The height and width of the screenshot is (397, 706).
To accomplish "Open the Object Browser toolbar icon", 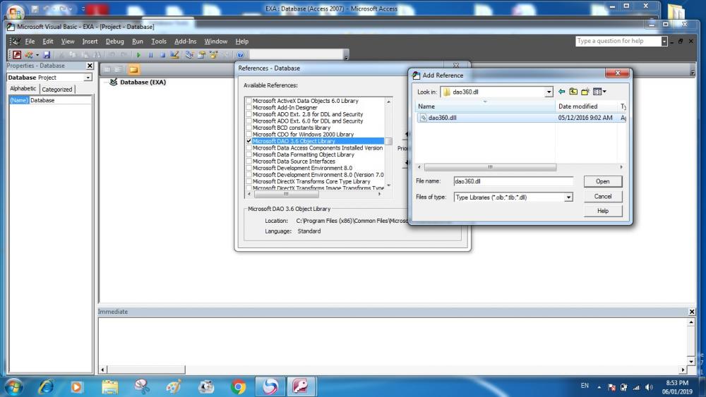I will (x=213, y=55).
